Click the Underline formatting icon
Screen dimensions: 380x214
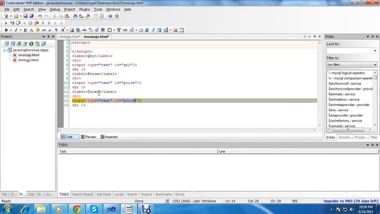click(x=25, y=30)
